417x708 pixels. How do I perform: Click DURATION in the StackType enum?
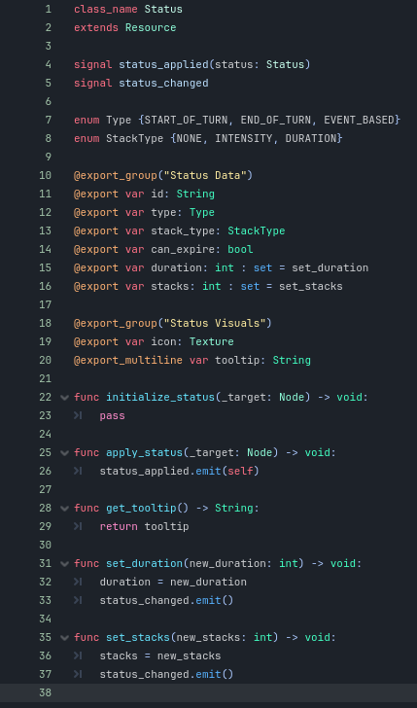pyautogui.click(x=311, y=139)
